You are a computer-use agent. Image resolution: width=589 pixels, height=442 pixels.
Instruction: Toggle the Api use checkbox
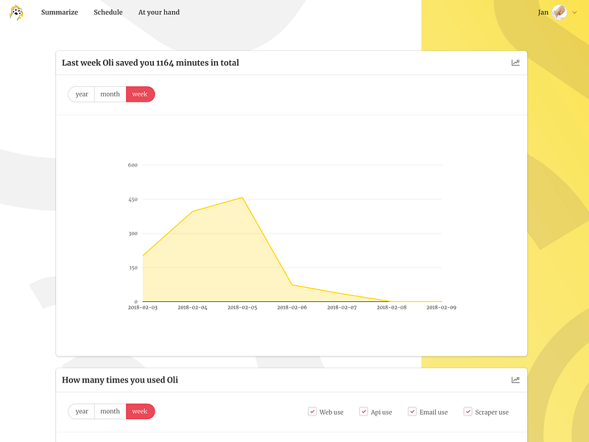(363, 411)
